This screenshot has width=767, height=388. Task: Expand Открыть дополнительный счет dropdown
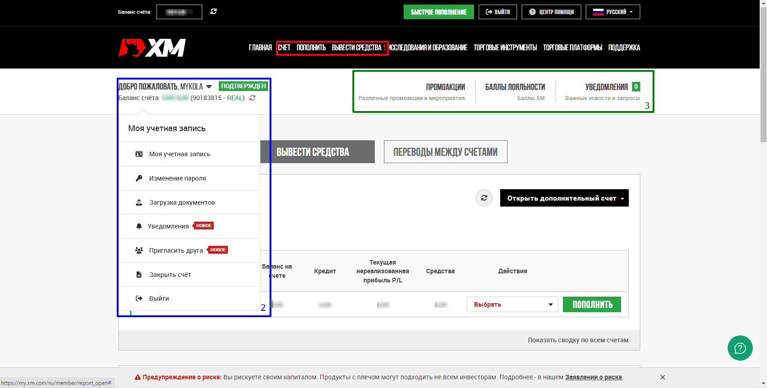pos(564,198)
